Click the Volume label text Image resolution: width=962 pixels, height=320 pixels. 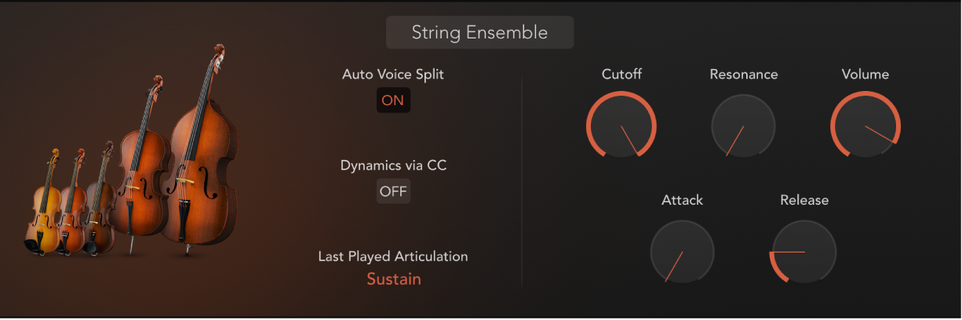pyautogui.click(x=865, y=75)
